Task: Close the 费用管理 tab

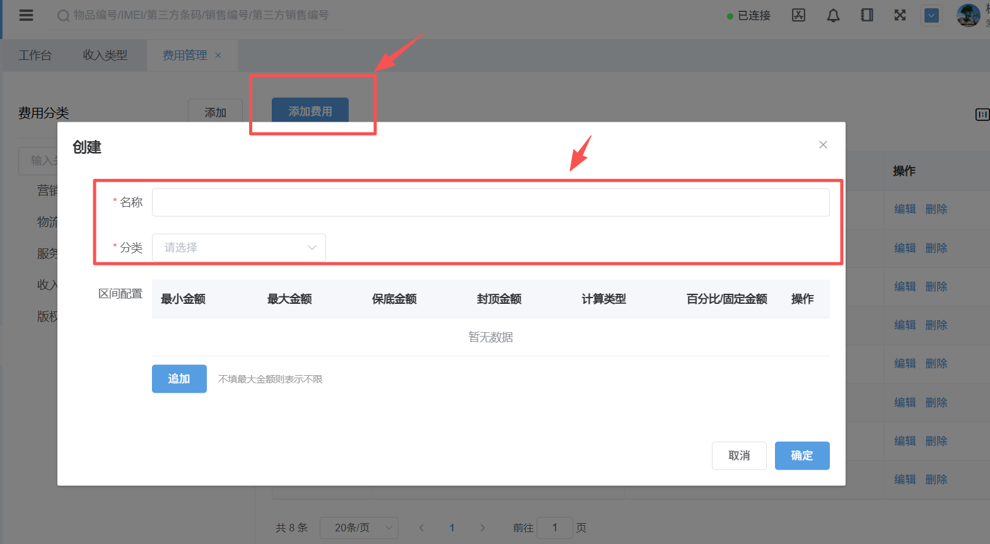Action: click(x=218, y=55)
